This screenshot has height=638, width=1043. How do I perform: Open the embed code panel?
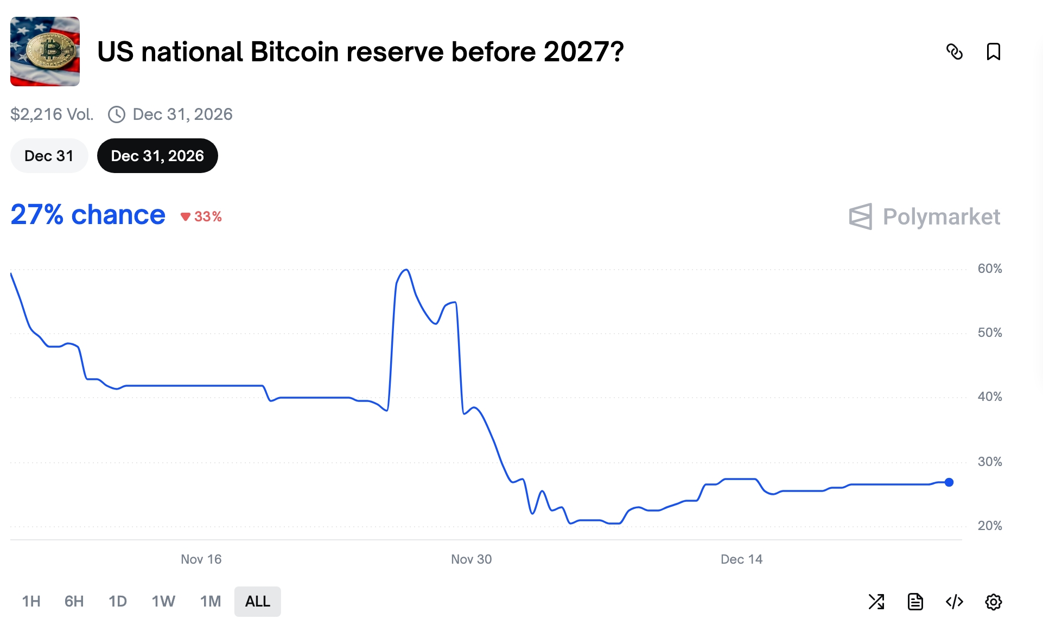pos(955,602)
